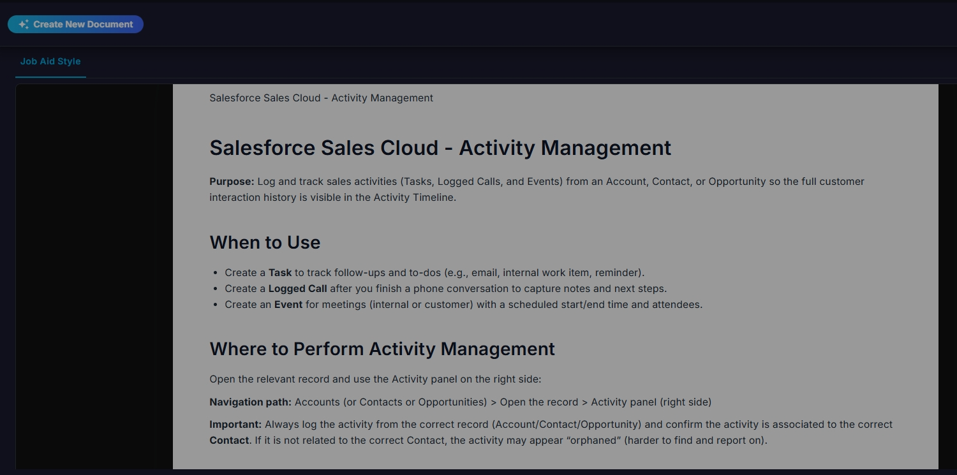This screenshot has height=475, width=957.
Task: Select the 'When to Use' heading
Action: click(265, 242)
